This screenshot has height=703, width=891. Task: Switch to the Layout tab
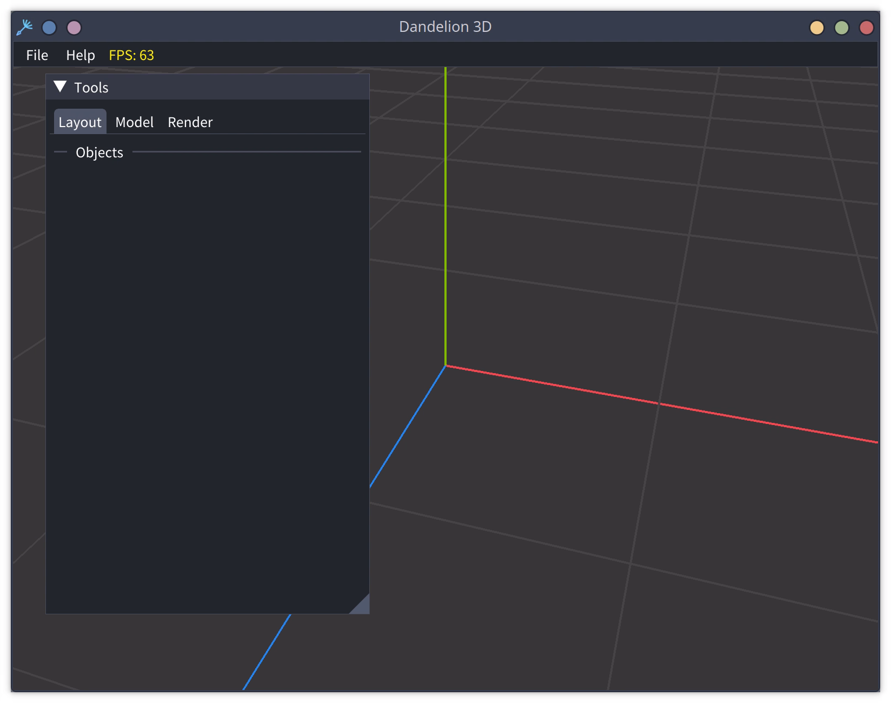[80, 122]
